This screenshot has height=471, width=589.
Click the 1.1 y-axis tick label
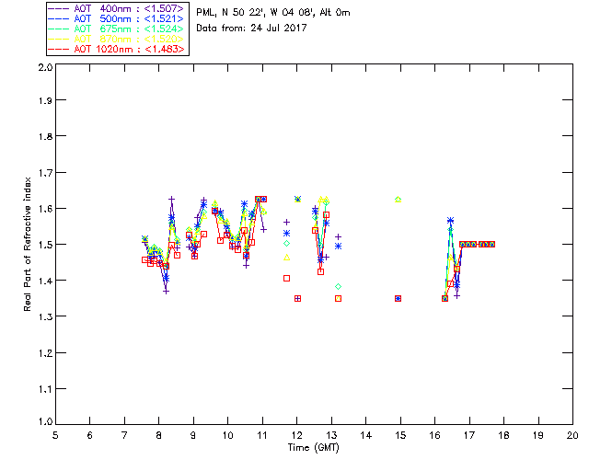coord(45,389)
